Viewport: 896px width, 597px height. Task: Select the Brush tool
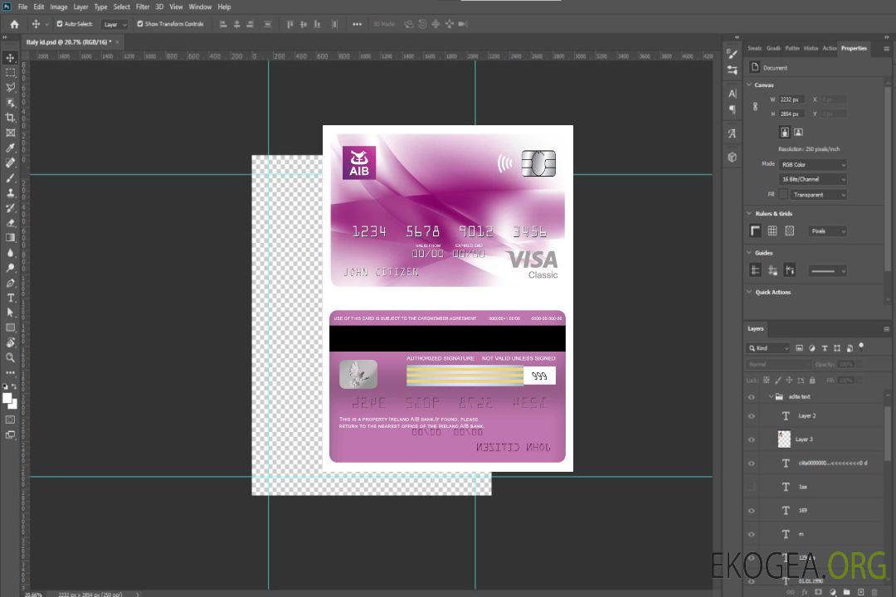tap(10, 177)
